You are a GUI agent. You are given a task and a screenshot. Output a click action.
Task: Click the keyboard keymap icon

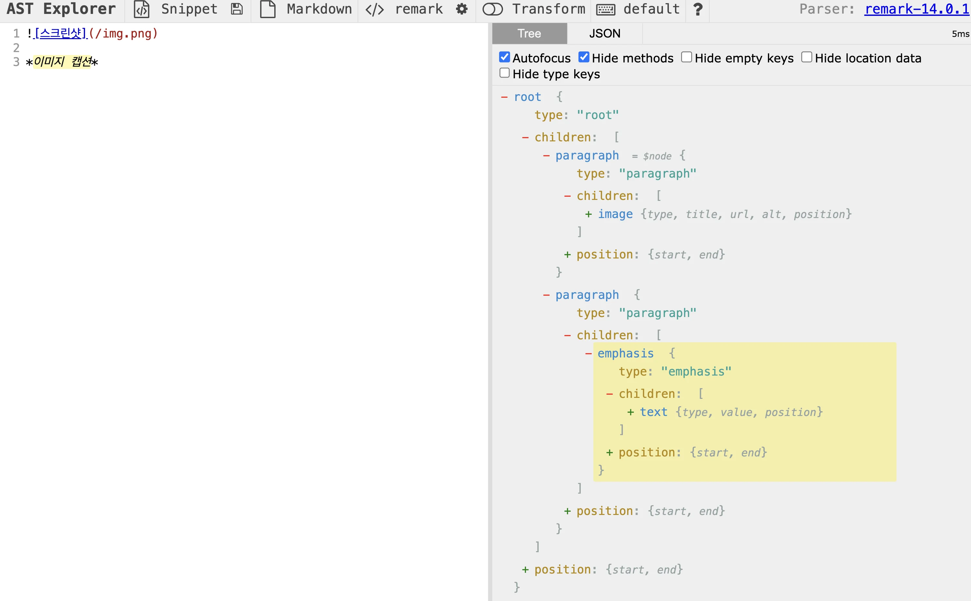tap(606, 9)
